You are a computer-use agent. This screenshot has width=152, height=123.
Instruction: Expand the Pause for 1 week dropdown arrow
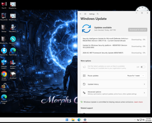[143, 76]
